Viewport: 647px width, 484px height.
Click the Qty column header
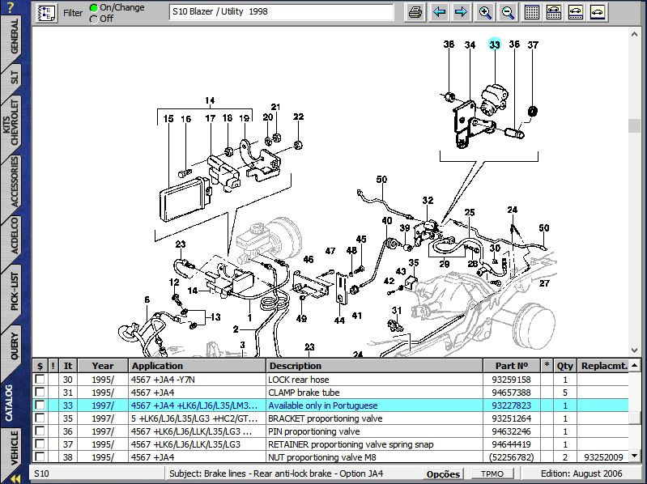coord(565,366)
